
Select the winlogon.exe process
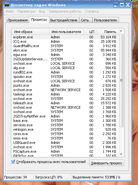tap(65, 129)
